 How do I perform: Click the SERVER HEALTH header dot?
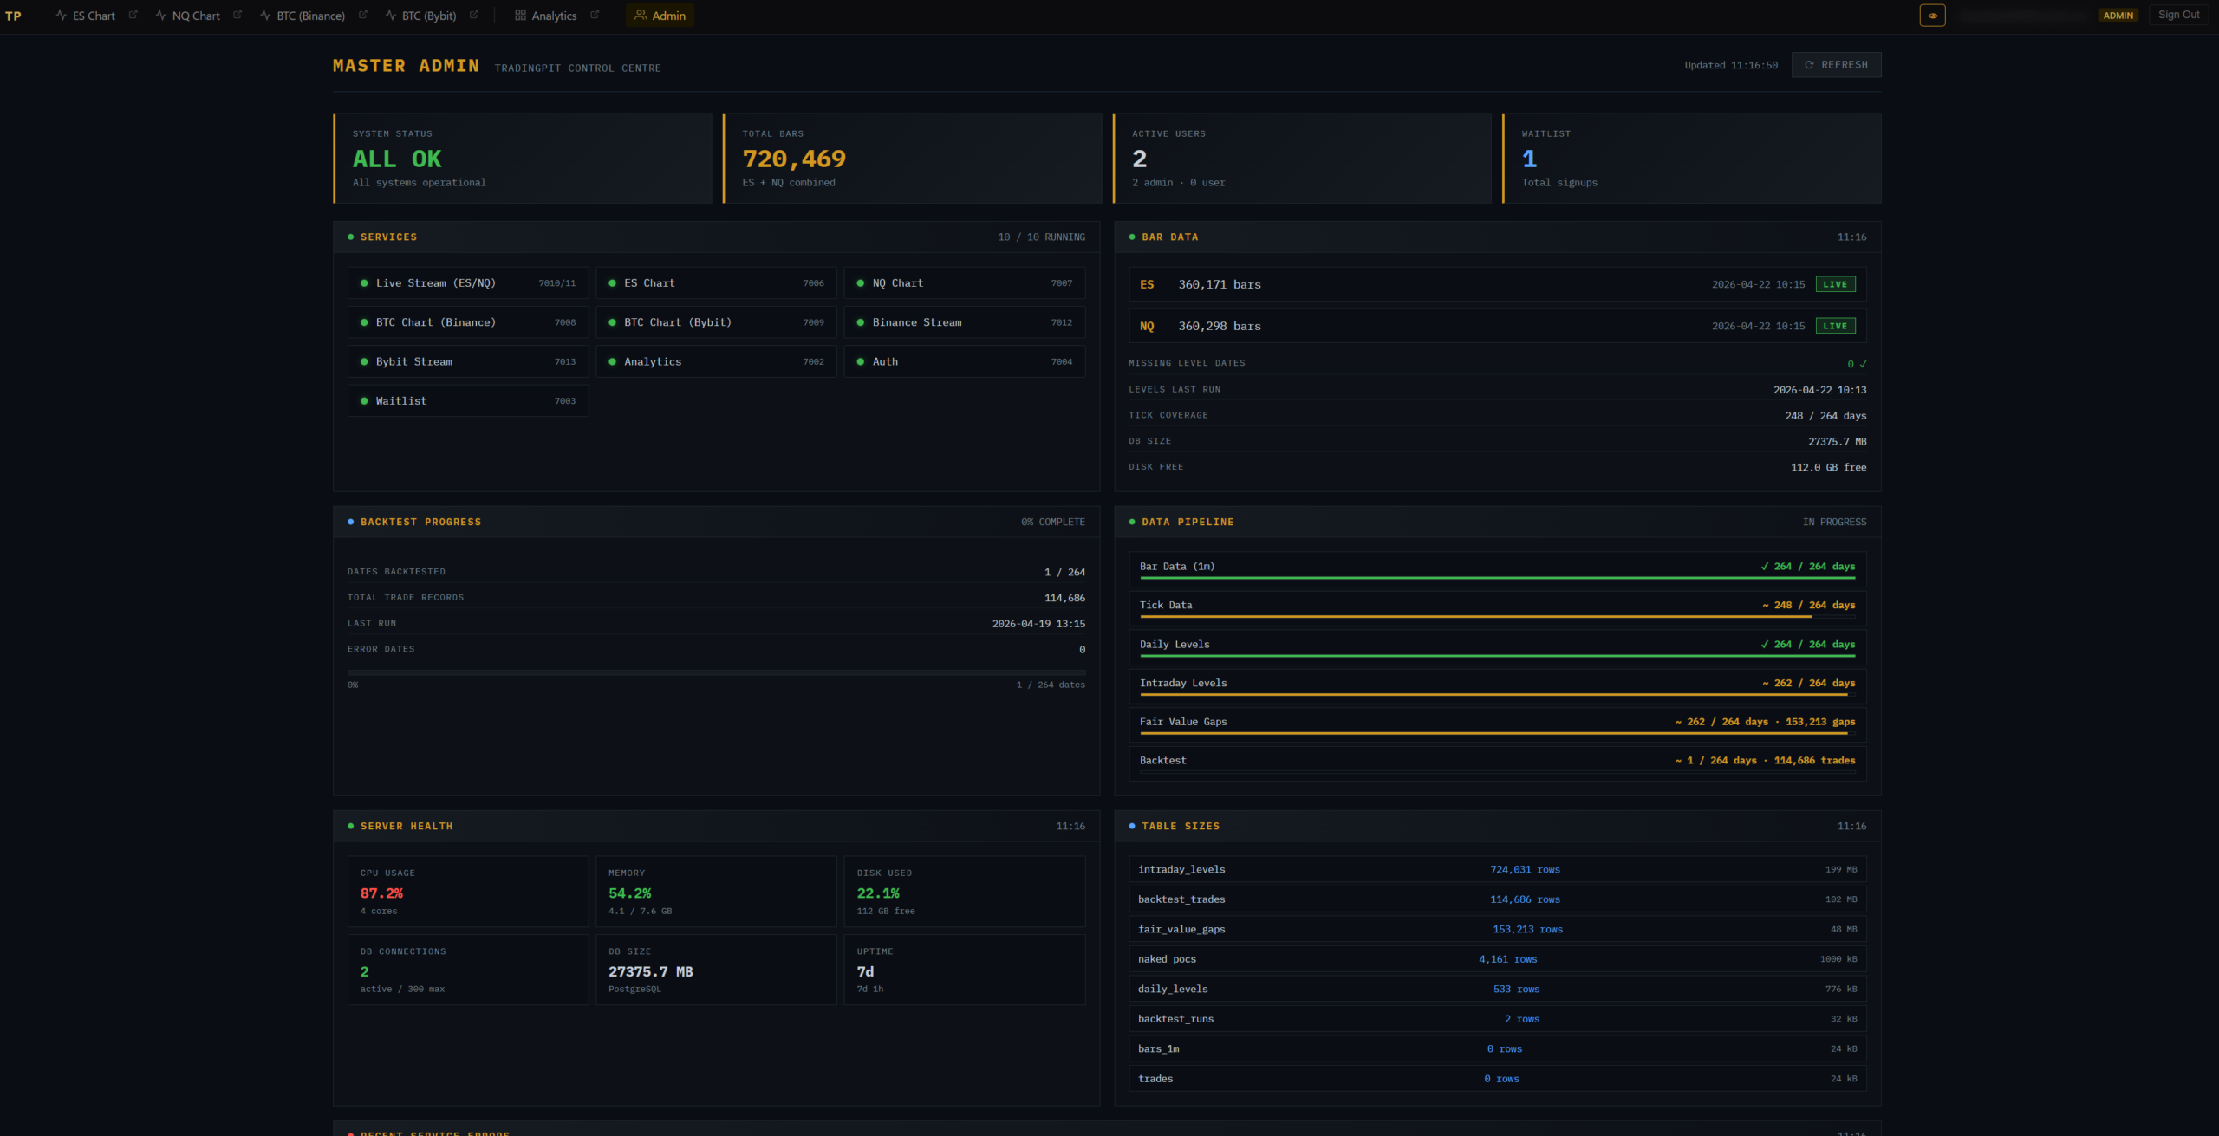pos(350,826)
